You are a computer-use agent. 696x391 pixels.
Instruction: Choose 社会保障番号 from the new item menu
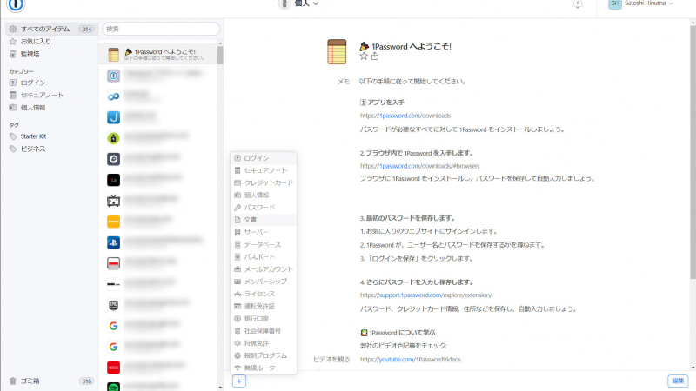(x=264, y=331)
